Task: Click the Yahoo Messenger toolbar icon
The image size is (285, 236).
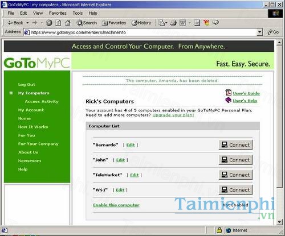Action: 206,23
